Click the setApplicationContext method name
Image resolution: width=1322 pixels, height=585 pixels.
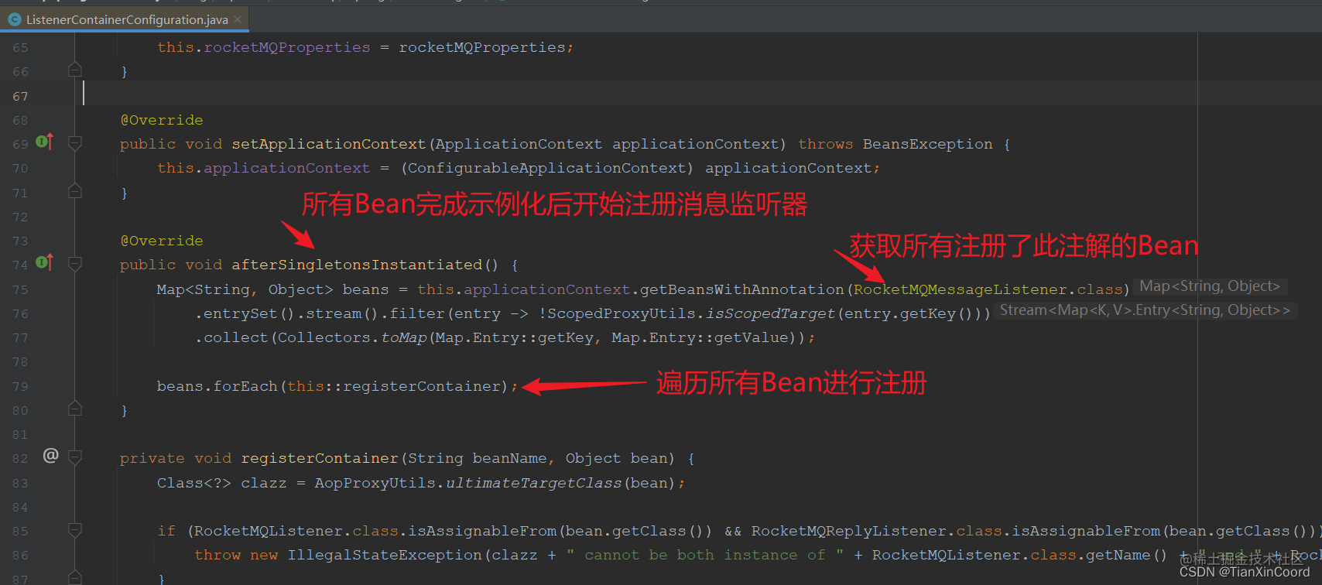click(329, 144)
